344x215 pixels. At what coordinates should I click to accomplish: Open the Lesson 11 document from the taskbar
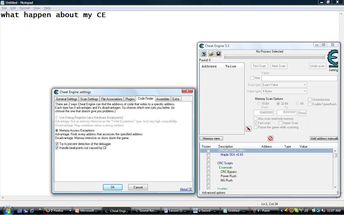click(x=175, y=211)
